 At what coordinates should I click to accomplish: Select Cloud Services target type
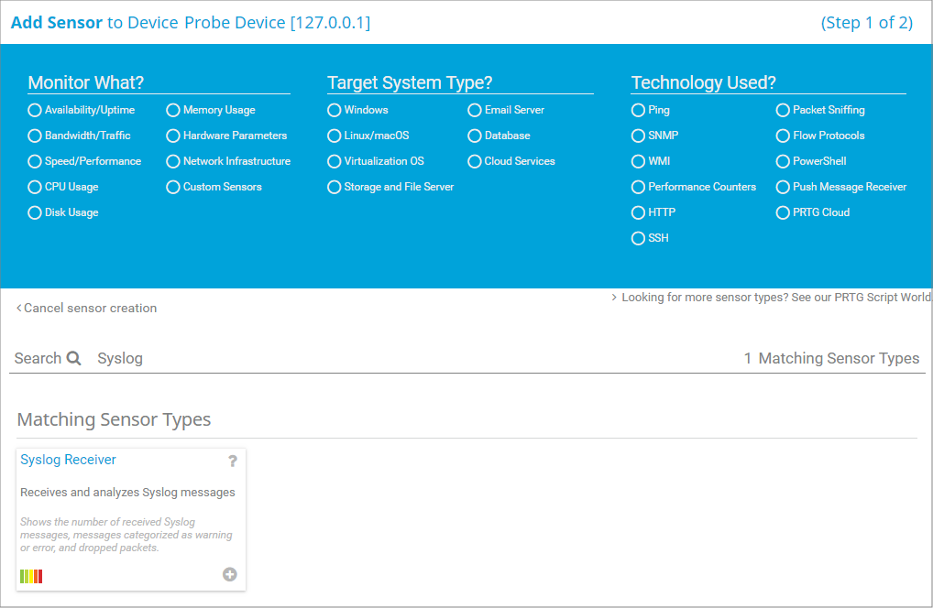click(475, 161)
